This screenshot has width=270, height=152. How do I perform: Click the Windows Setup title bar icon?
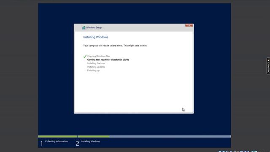[84, 27]
